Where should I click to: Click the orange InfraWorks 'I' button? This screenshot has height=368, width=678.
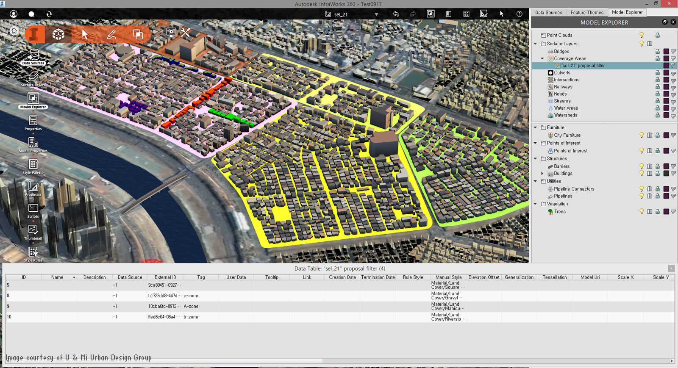34,34
